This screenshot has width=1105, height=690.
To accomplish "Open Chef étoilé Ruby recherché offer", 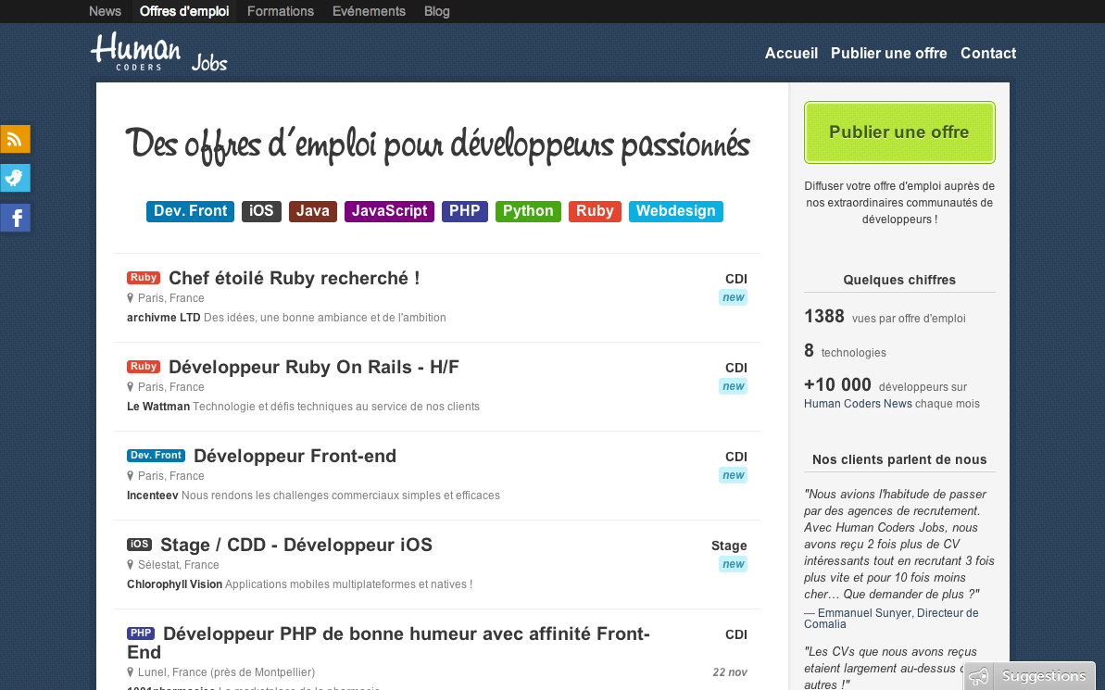I will (295, 279).
